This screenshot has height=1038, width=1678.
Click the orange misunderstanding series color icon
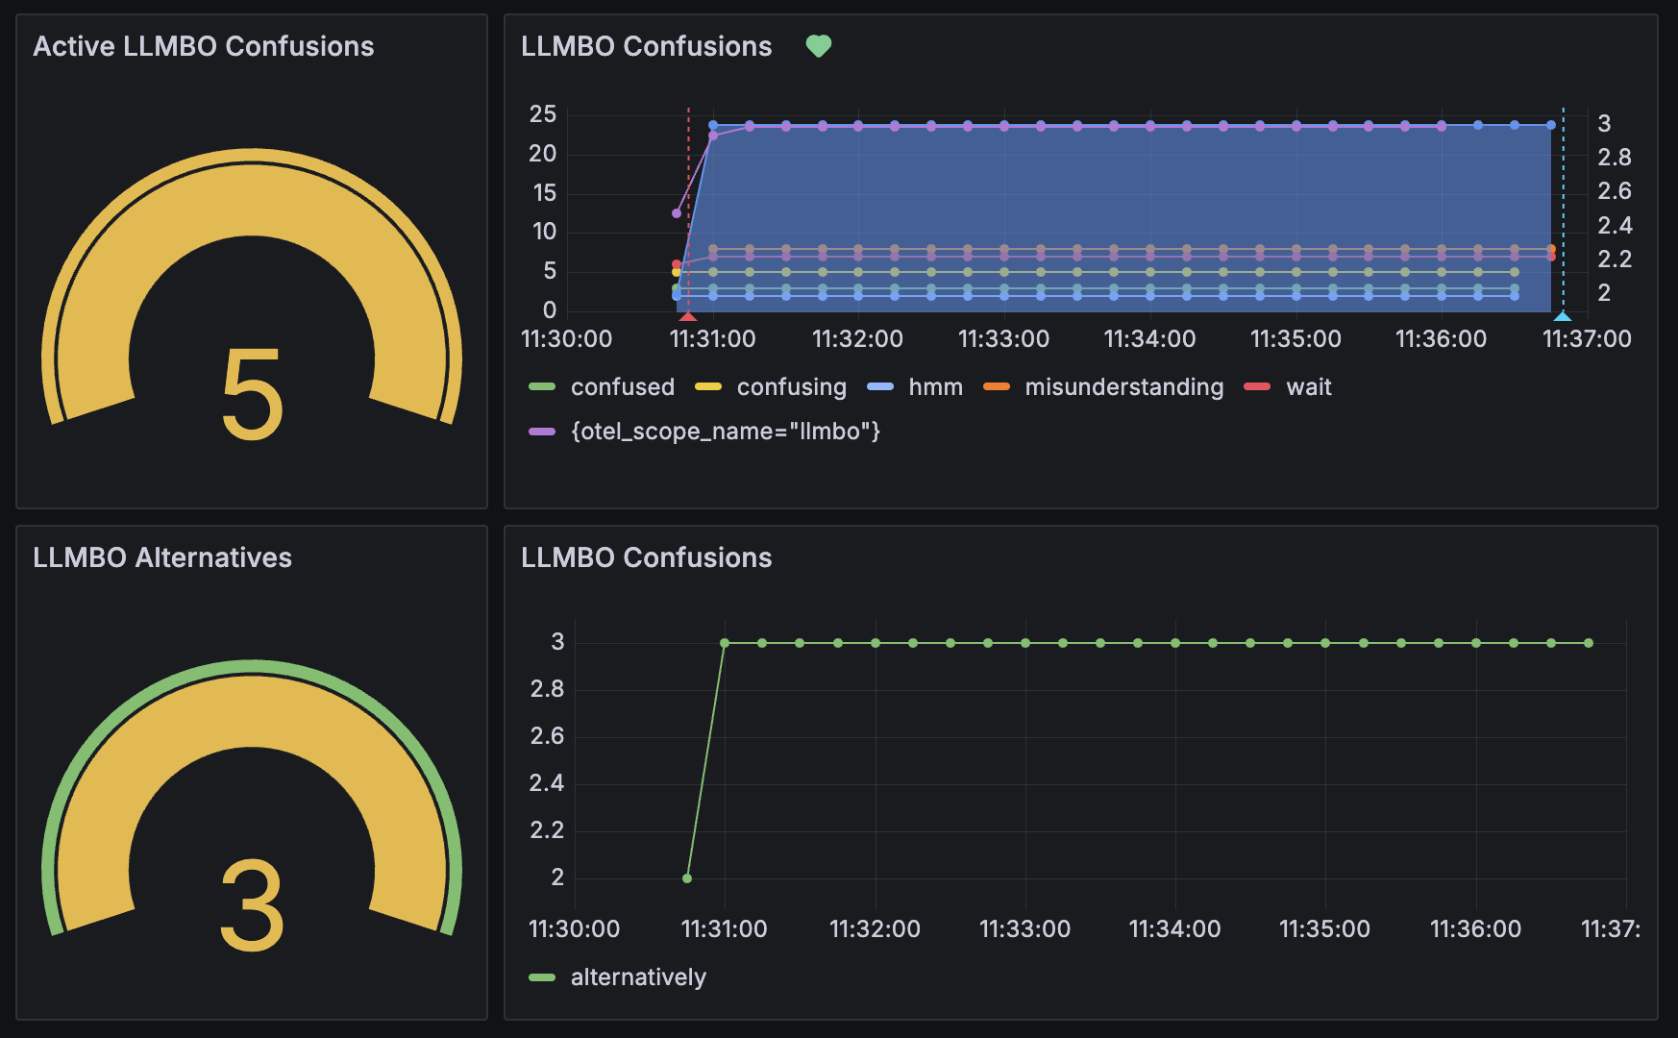point(997,387)
